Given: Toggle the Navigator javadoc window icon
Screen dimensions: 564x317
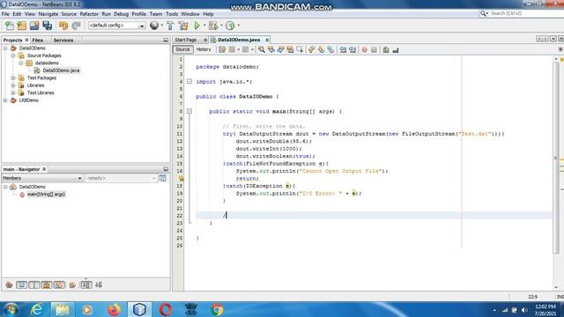Looking at the screenshot, I should click(162, 178).
